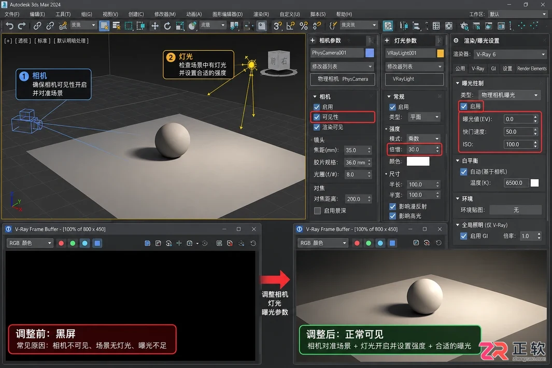The image size is (552, 368).
Task: Enable the 启用景深 checkbox
Action: pyautogui.click(x=317, y=210)
